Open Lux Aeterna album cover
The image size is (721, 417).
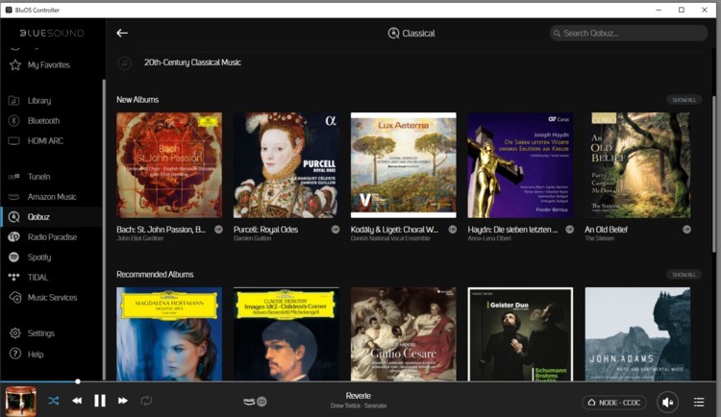click(403, 165)
